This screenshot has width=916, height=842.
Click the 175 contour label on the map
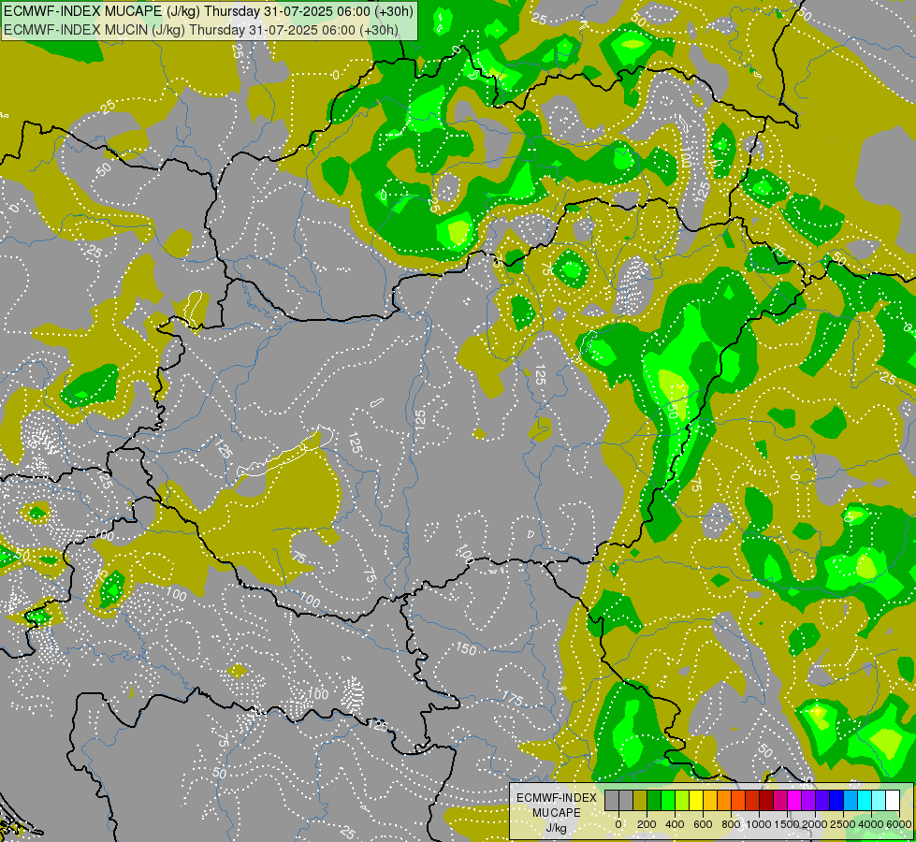pyautogui.click(x=513, y=698)
